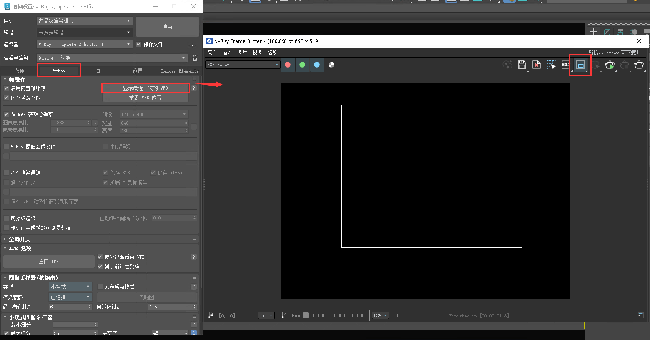This screenshot has width=650, height=340.
Task: Click the Save image icon in VFB
Action: [x=522, y=65]
